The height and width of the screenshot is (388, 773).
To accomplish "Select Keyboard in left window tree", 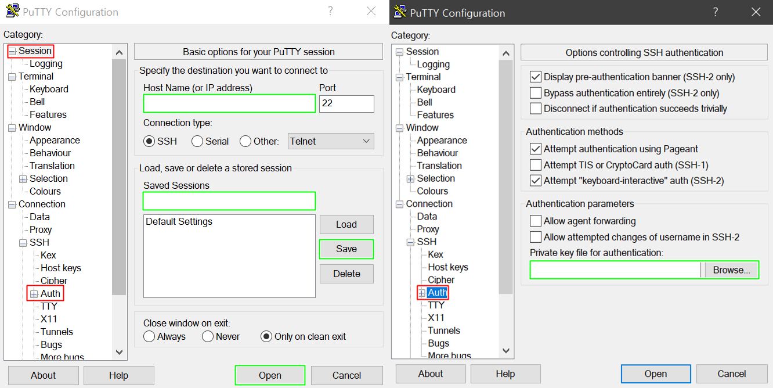I will pyautogui.click(x=49, y=89).
